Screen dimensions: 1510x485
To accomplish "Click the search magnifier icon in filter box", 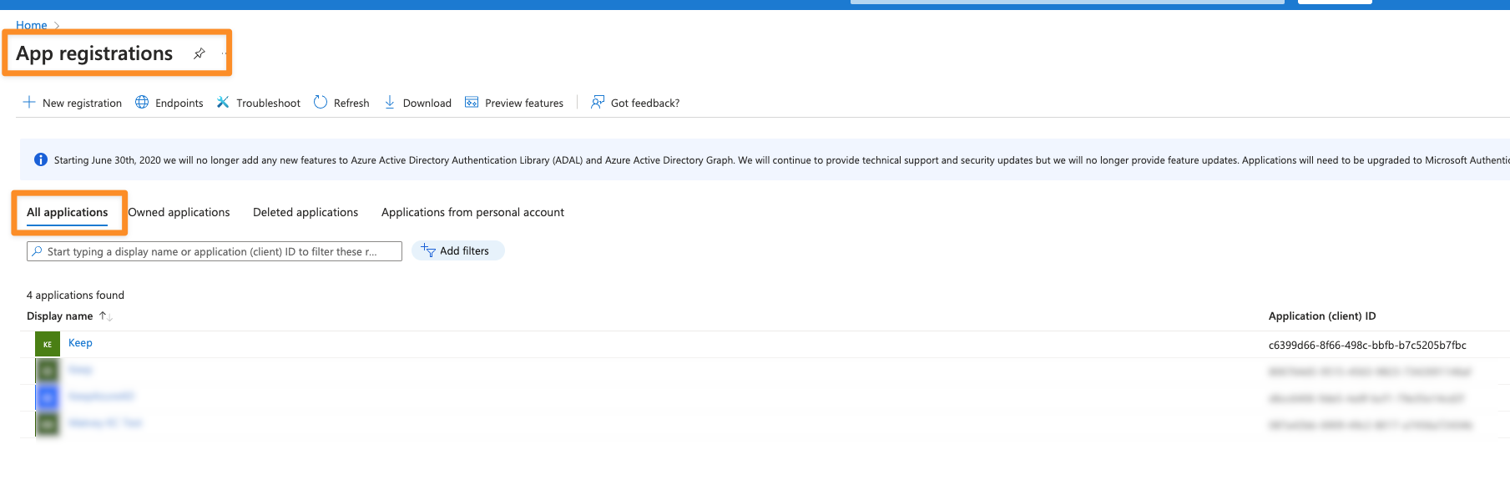I will click(x=37, y=251).
